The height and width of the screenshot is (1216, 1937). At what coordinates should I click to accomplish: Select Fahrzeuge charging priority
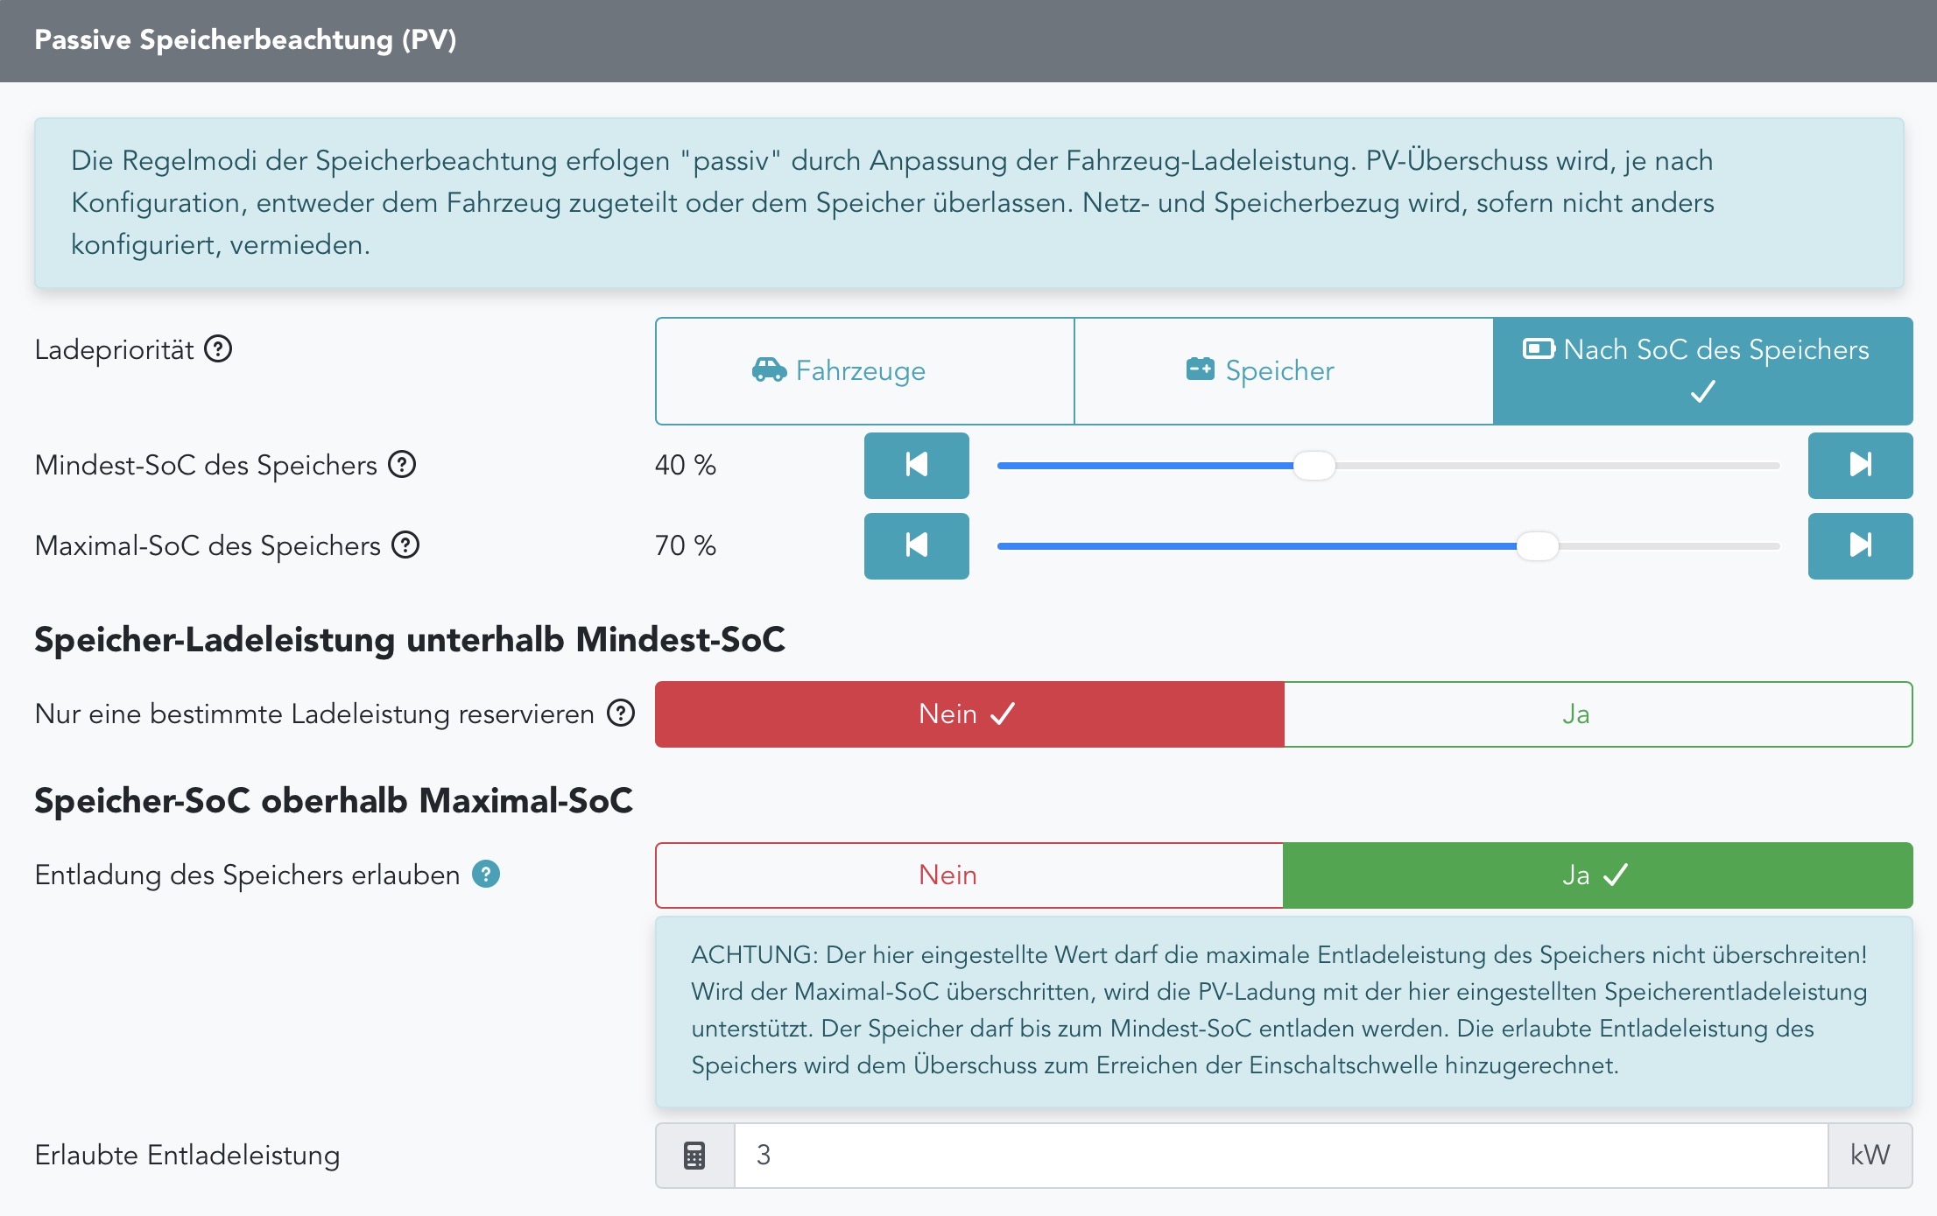tap(864, 371)
